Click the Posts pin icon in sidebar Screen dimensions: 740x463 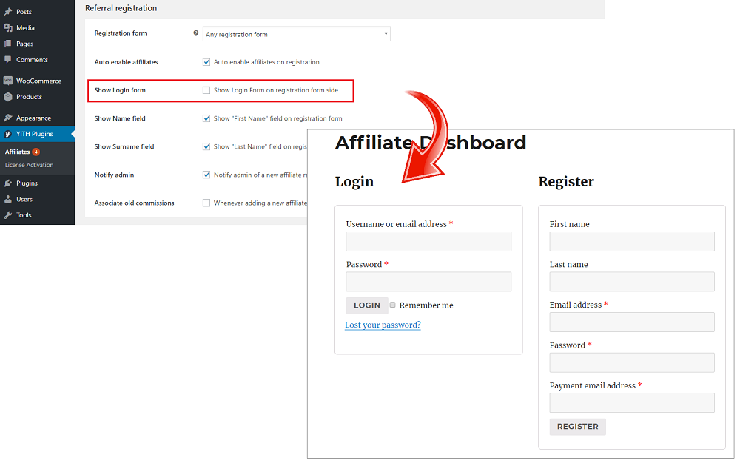pos(8,12)
